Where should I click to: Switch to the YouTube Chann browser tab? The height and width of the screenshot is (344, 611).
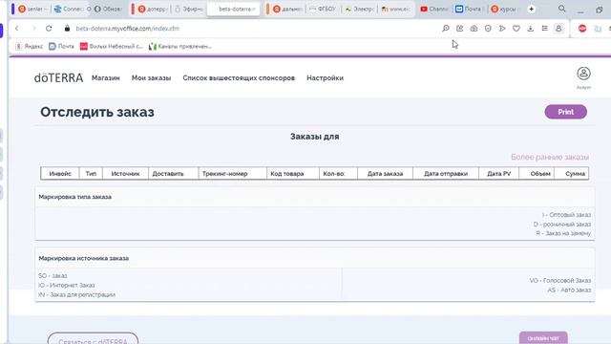coord(434,9)
